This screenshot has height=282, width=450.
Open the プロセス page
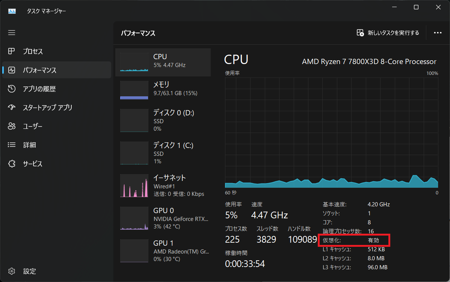coord(57,51)
